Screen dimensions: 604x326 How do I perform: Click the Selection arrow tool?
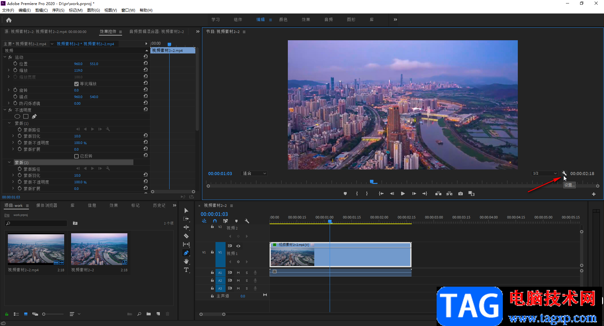coord(186,210)
